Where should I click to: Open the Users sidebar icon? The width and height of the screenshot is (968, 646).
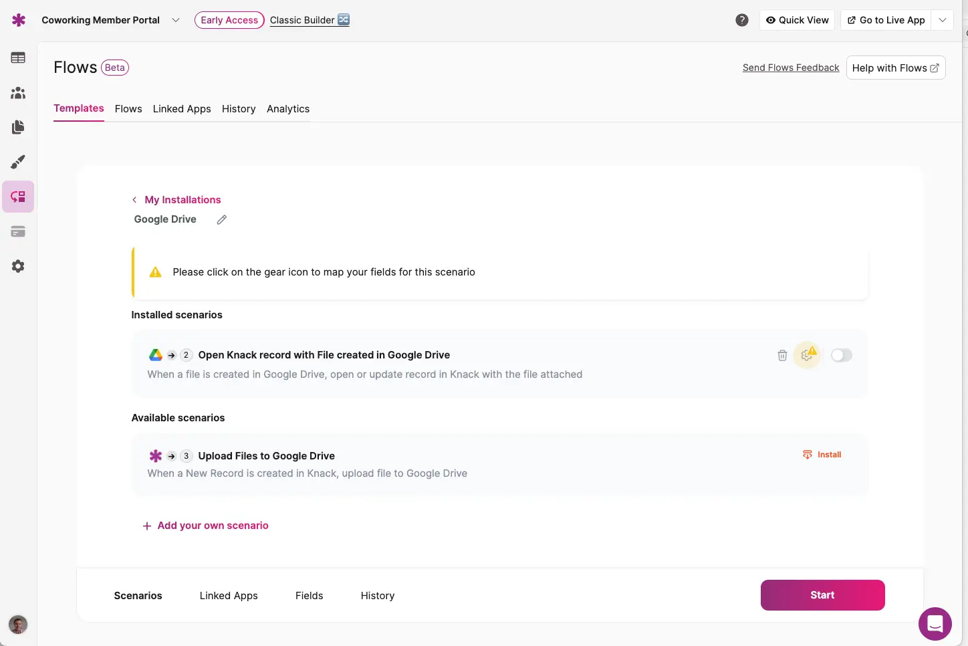pyautogui.click(x=18, y=93)
